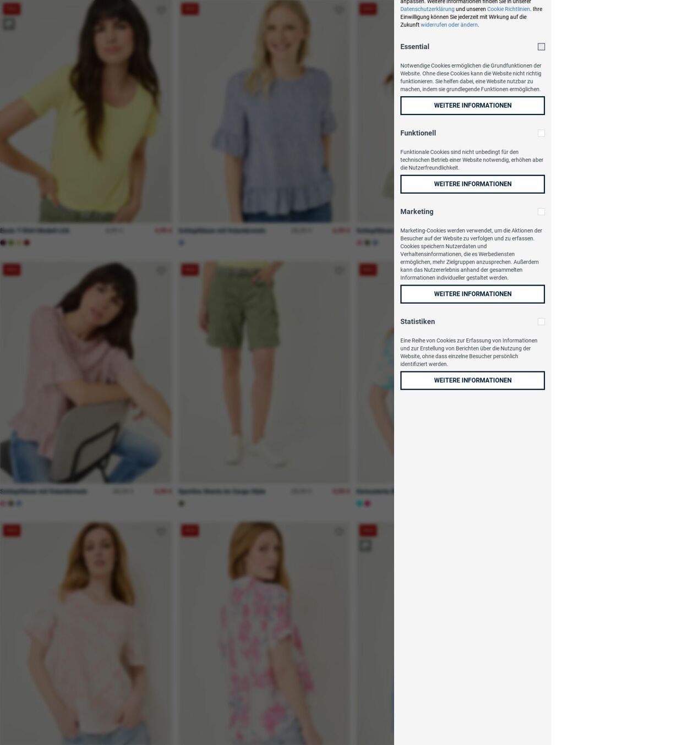Enable the Marketing cookies checkbox
688x745 pixels.
coord(541,212)
